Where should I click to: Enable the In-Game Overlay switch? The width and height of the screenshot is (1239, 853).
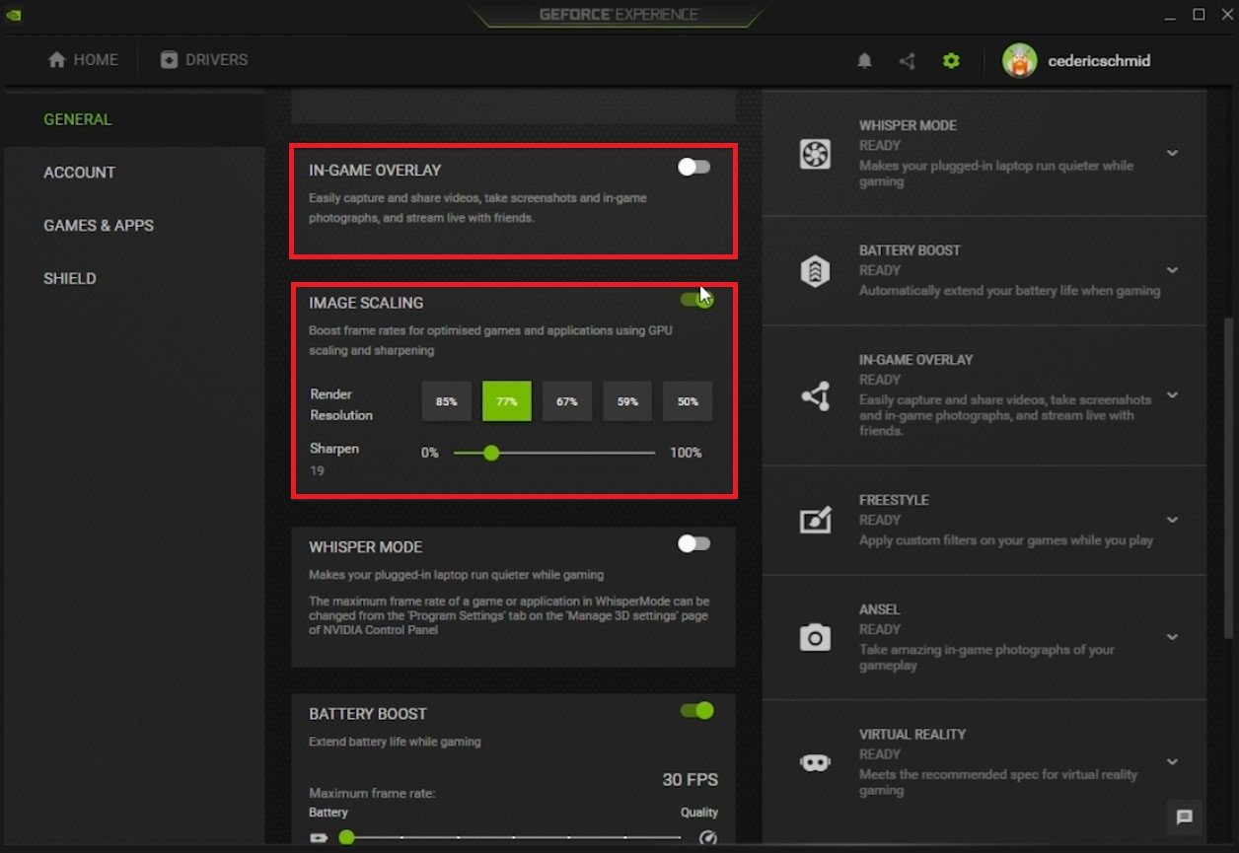tap(693, 167)
